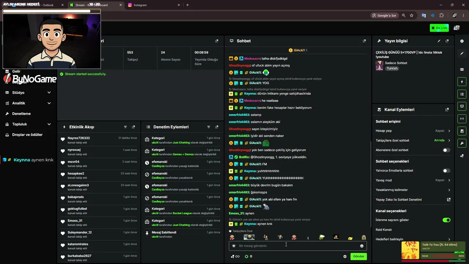This screenshot has width=469, height=264.
Task: Edit stream info with the pencil icon
Action: pos(439,41)
